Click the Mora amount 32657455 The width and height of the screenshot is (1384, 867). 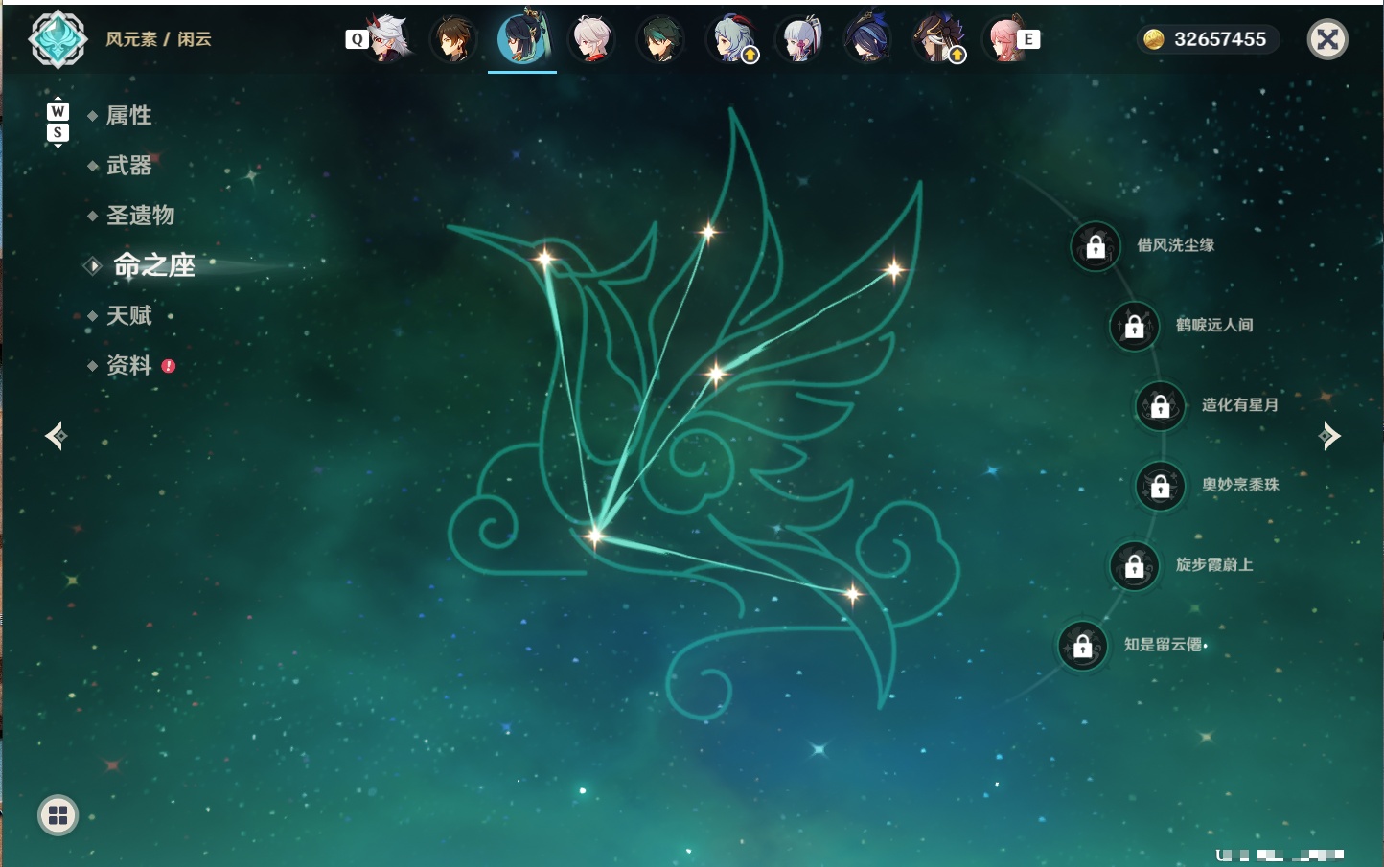pyautogui.click(x=1220, y=39)
